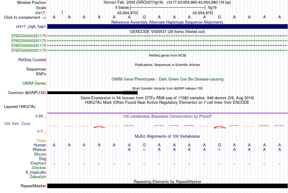Open the OMIM Genes track label
288x193 pixels.
[x=34, y=83]
